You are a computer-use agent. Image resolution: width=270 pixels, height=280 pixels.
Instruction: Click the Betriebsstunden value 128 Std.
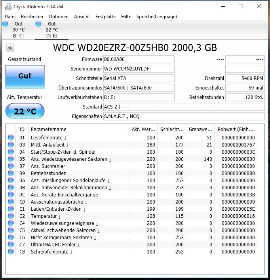pos(245,97)
